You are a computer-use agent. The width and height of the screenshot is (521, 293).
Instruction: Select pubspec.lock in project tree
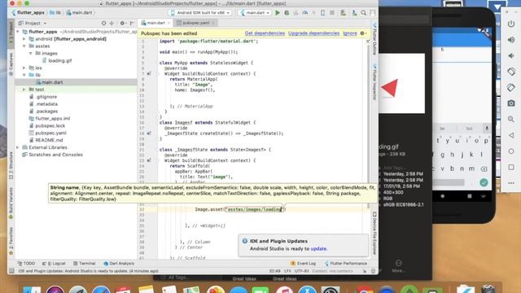click(47, 125)
